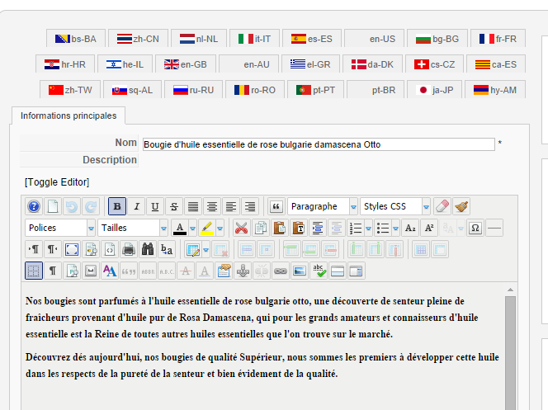Insert an anchor
The image size is (548, 410).
click(243, 271)
